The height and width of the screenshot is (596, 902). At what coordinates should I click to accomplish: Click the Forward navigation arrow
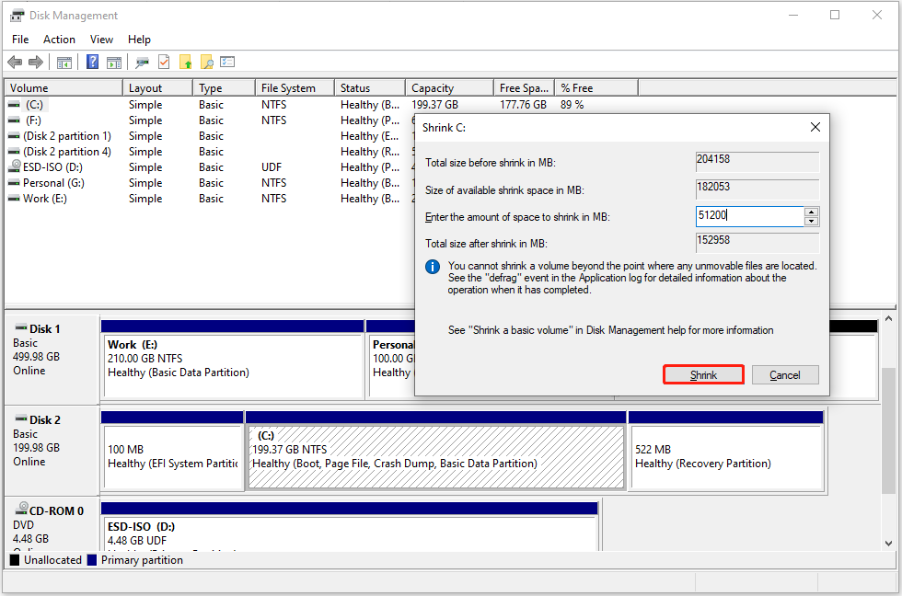click(35, 63)
